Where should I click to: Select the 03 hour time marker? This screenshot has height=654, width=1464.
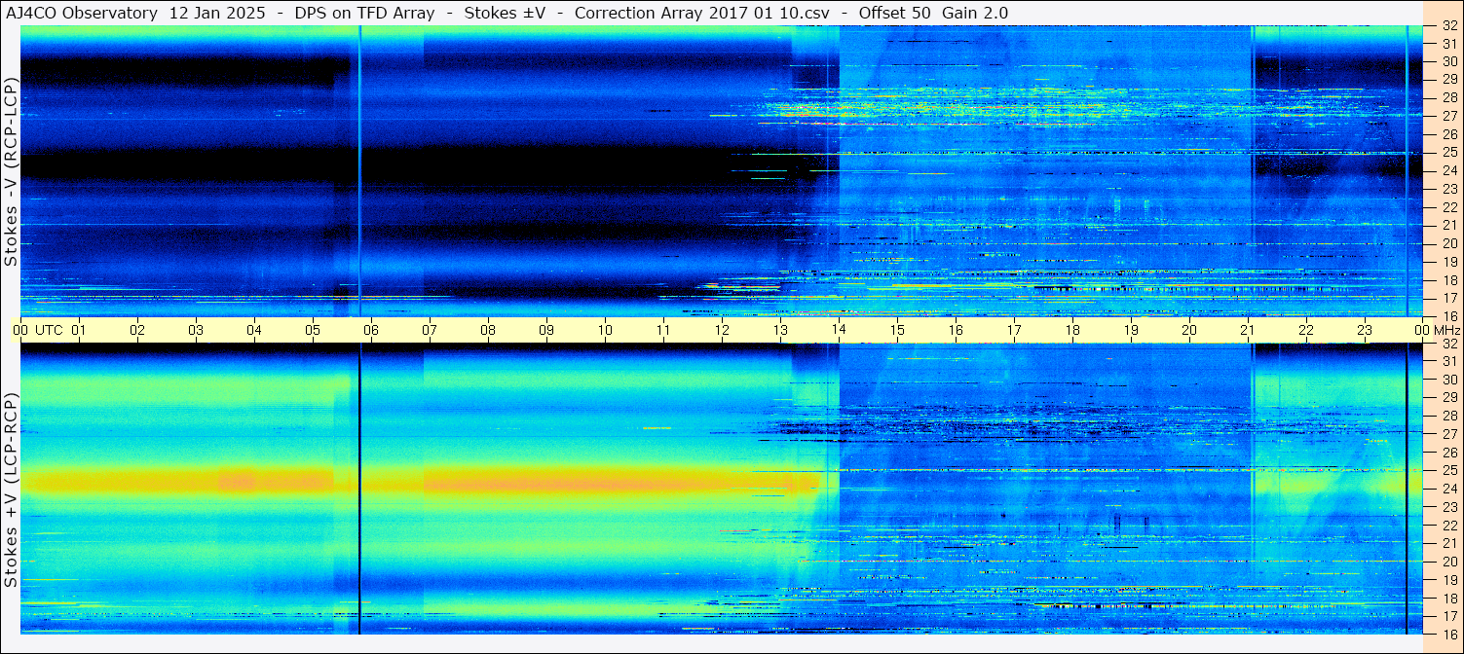196,330
